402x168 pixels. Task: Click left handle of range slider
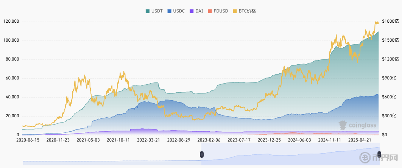point(202,154)
